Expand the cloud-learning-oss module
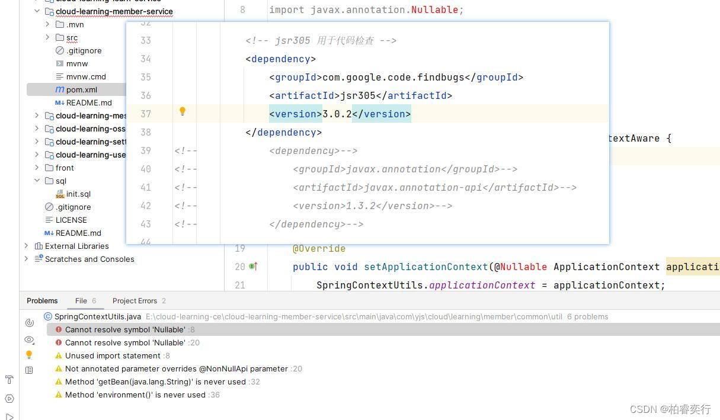 click(x=37, y=129)
